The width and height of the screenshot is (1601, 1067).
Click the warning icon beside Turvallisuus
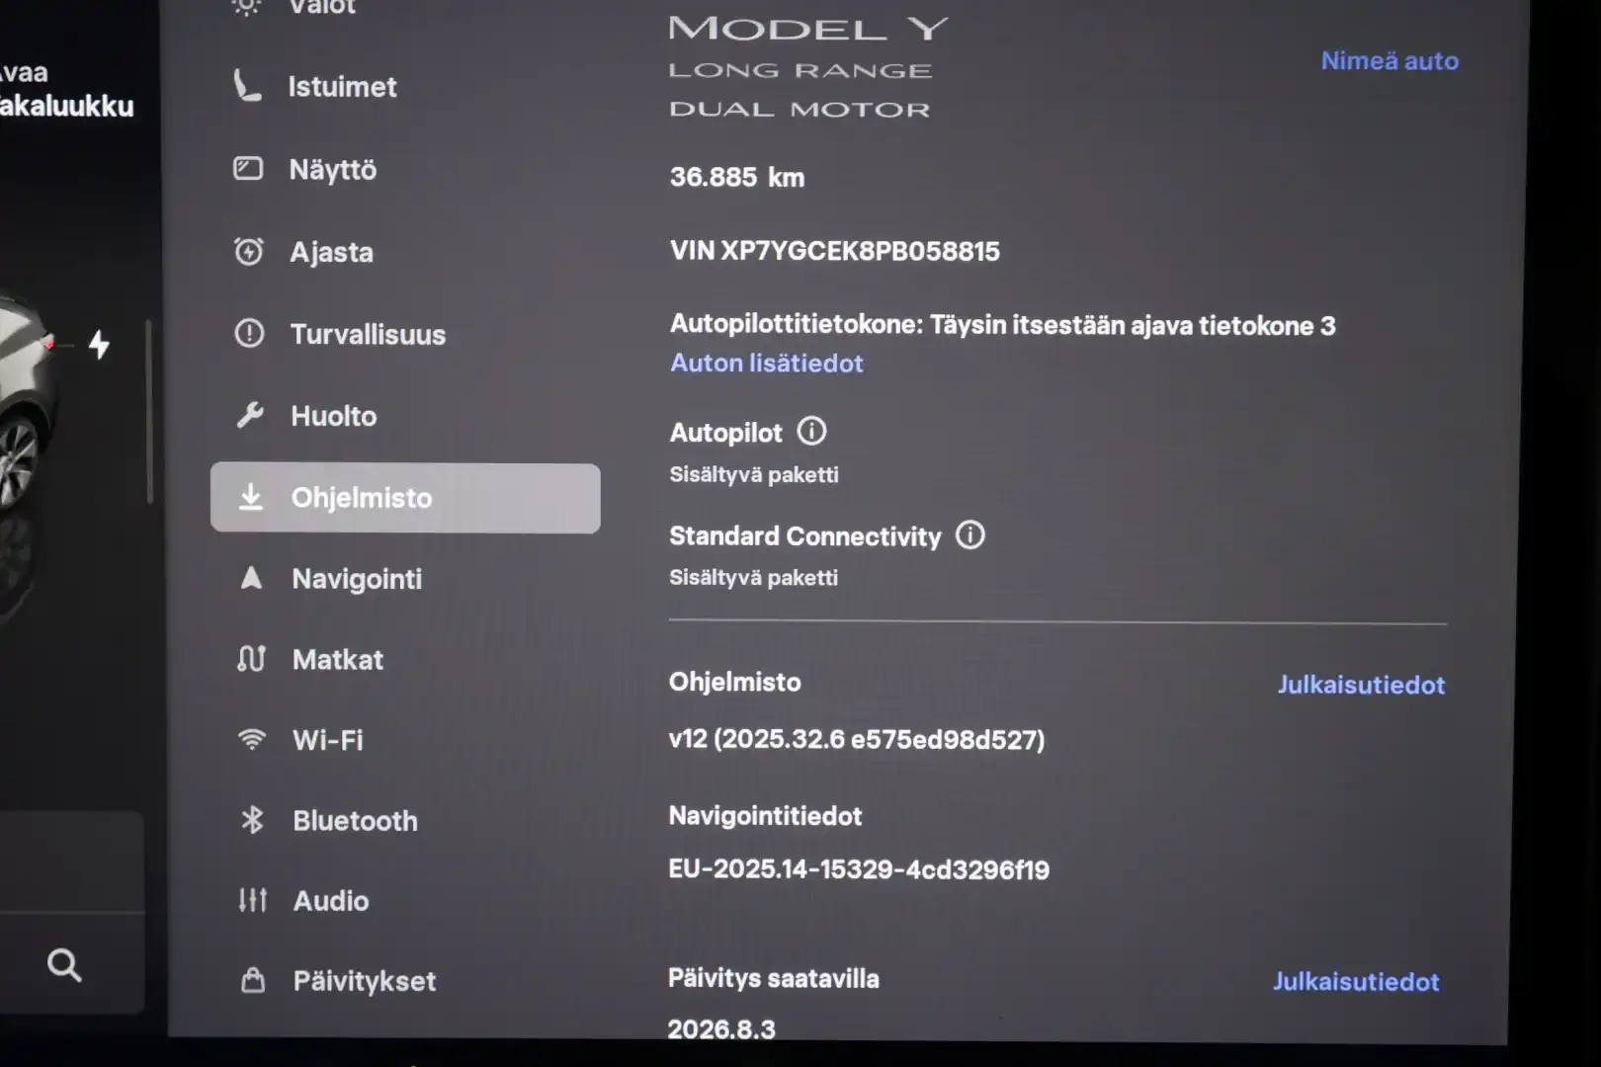[x=249, y=333]
